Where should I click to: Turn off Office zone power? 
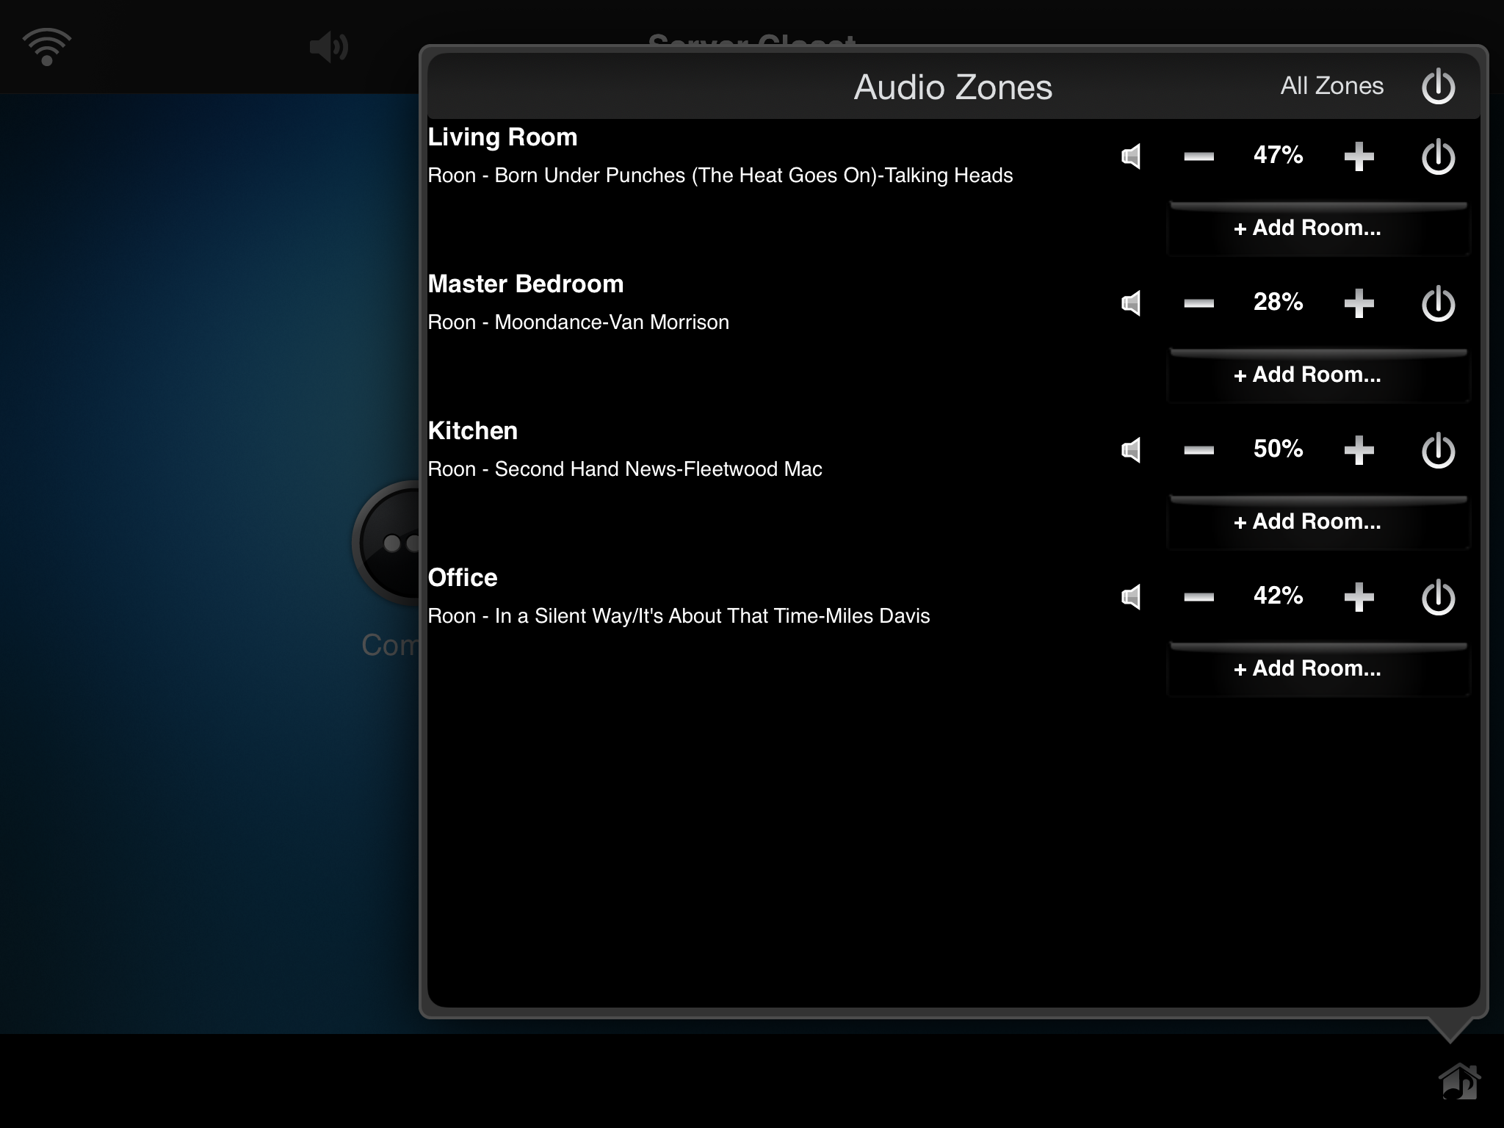1438,597
